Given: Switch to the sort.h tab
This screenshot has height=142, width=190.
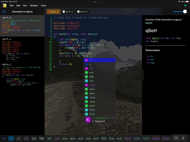Looking at the screenshot, I should [x=83, y=11].
